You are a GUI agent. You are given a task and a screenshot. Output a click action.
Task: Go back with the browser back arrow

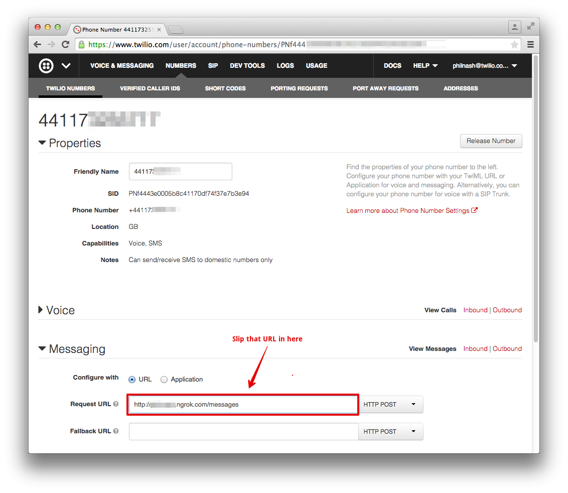(x=37, y=45)
